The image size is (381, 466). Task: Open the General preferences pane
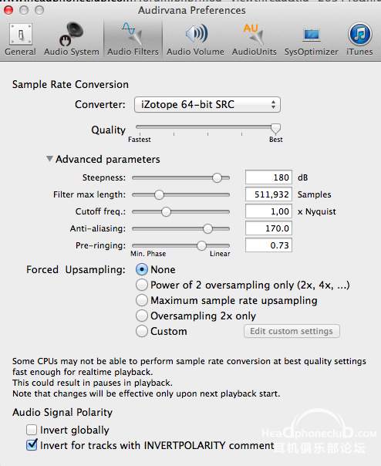pos(20,39)
